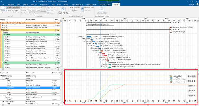Click the green Remaining Late Cost swatch
This screenshot has width=199, height=106.
coord(171,80)
